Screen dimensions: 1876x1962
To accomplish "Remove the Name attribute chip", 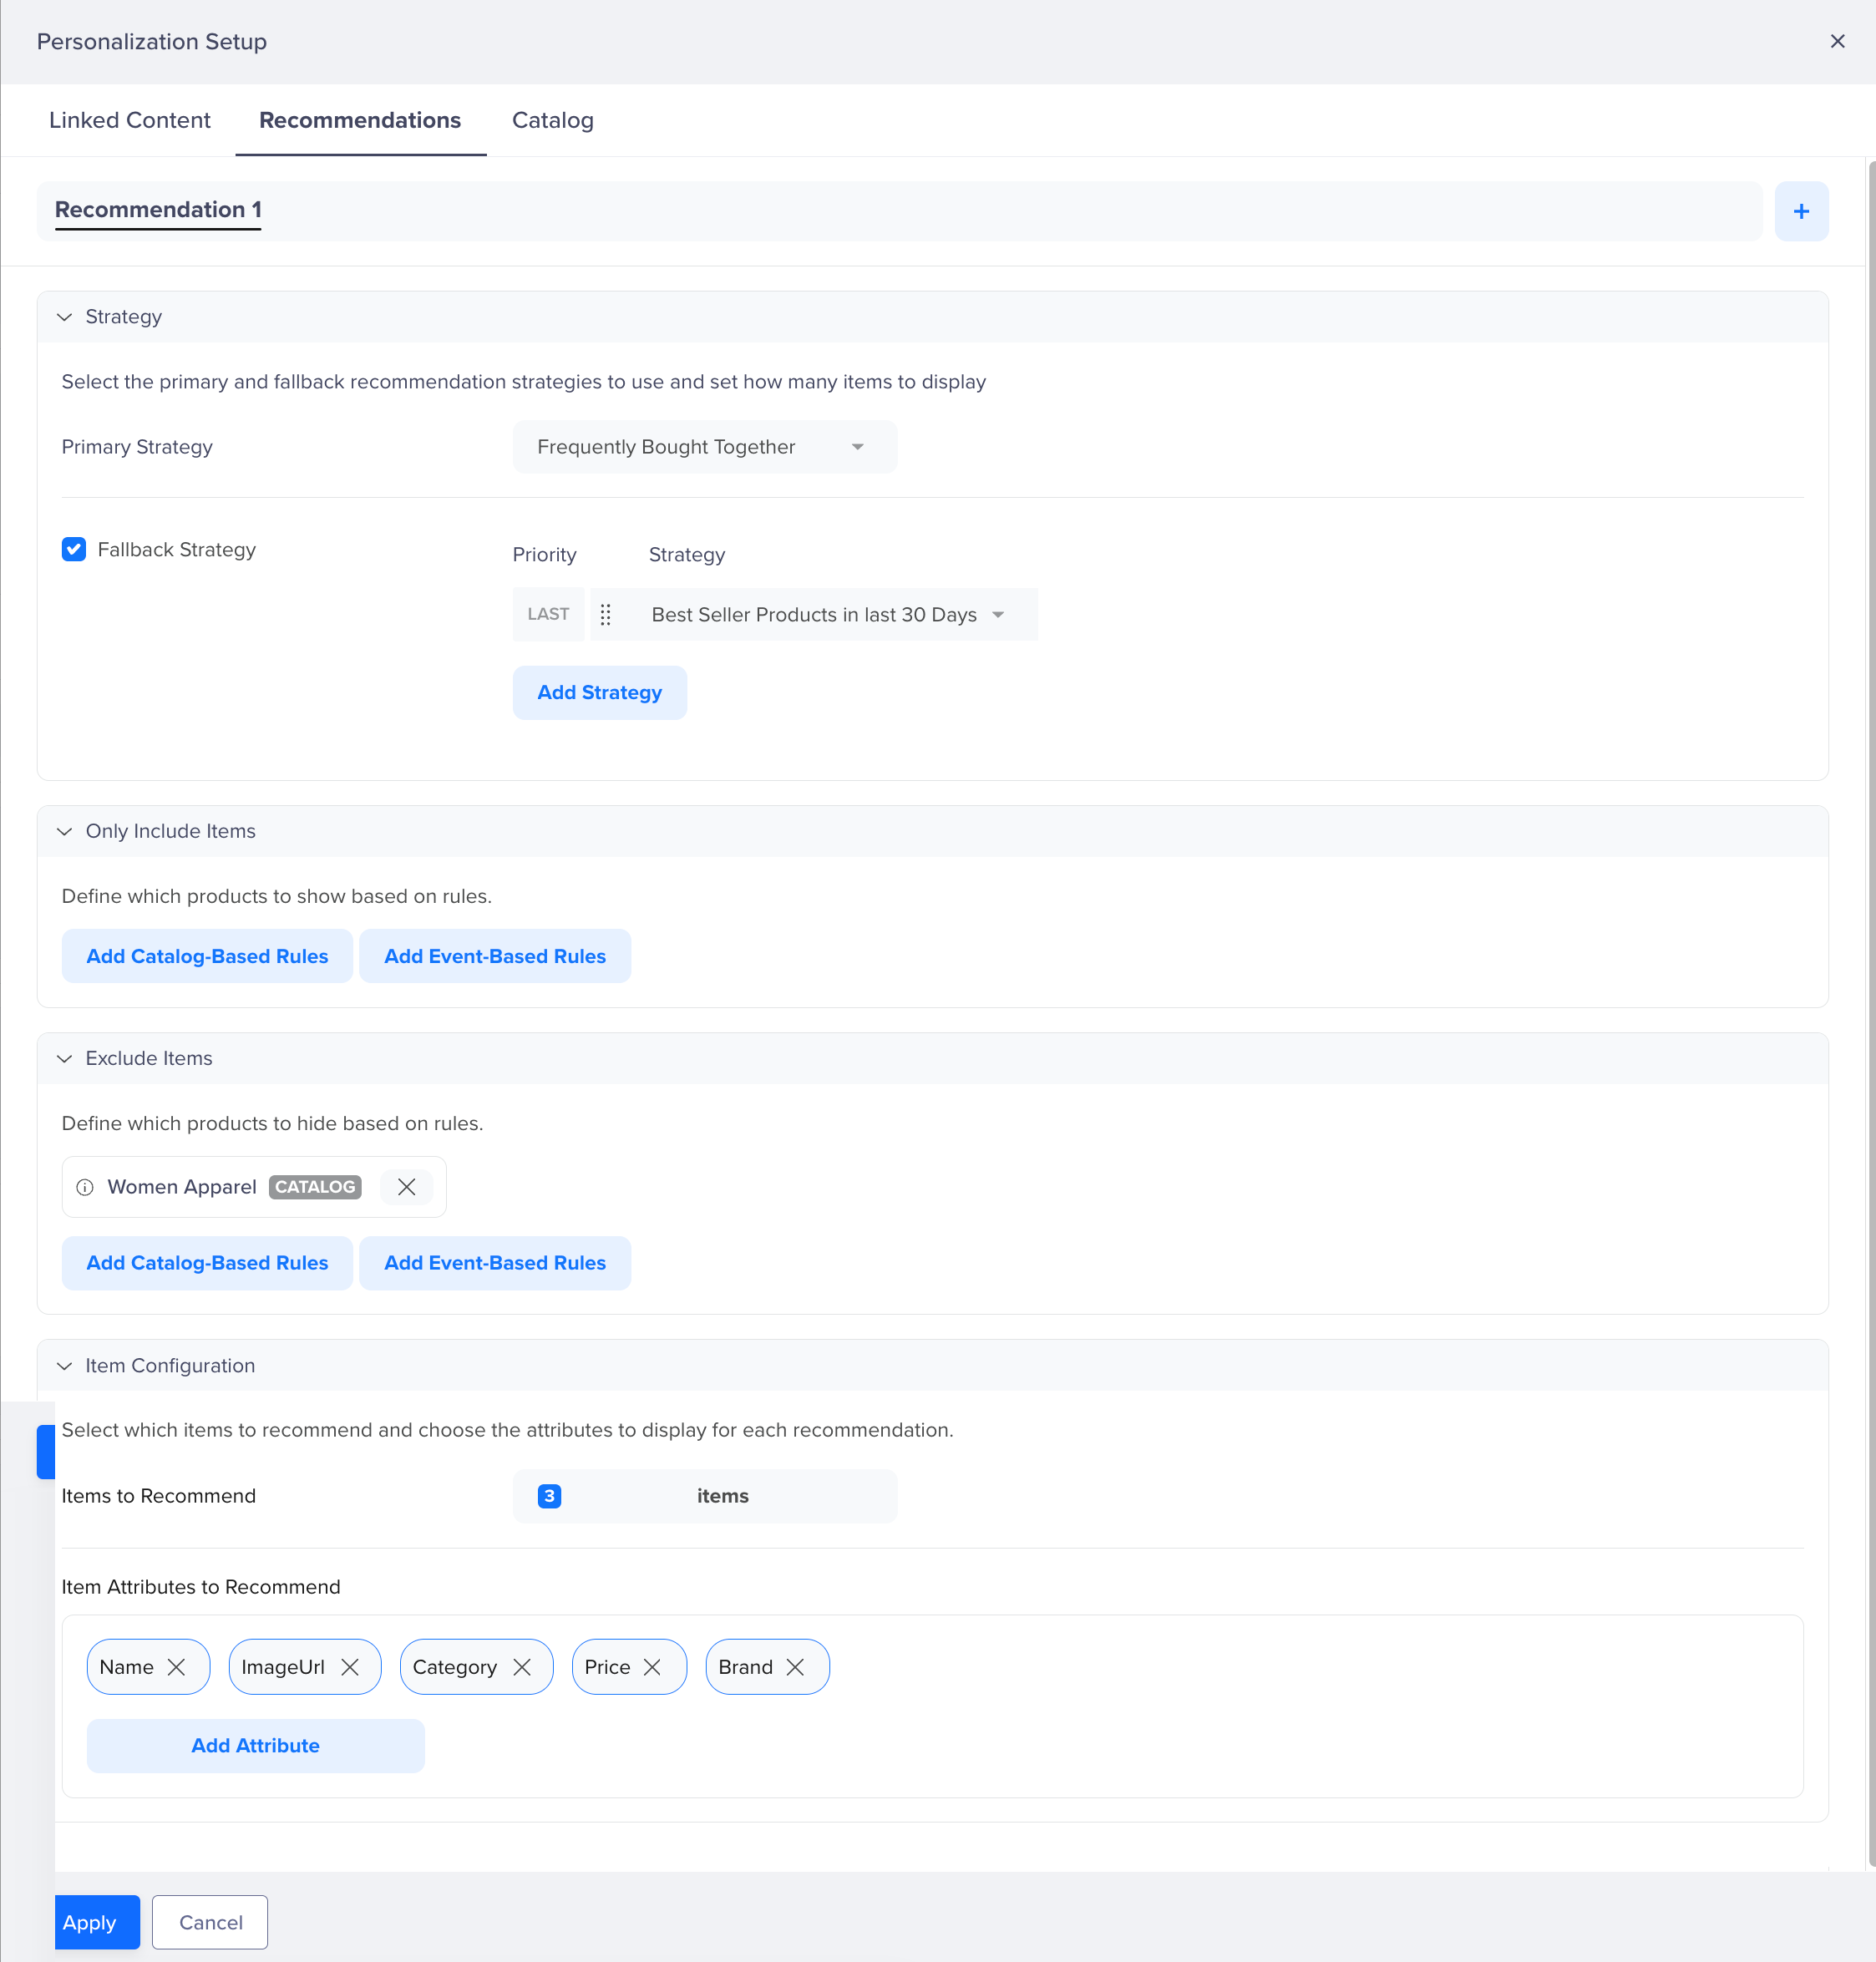I will point(176,1667).
